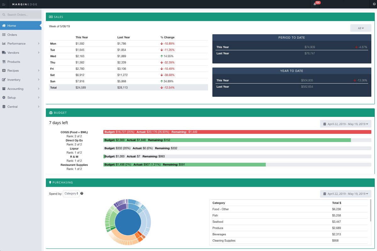This screenshot has height=251, width=377.
Task: Click the Vendors truck icon
Action: [x=4, y=53]
